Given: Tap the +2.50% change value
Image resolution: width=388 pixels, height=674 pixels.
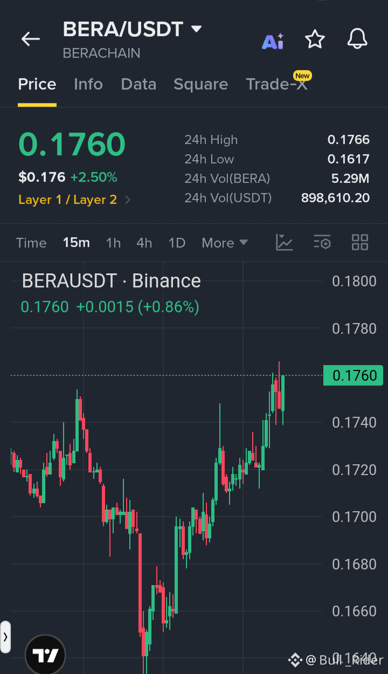Looking at the screenshot, I should click(x=94, y=177).
